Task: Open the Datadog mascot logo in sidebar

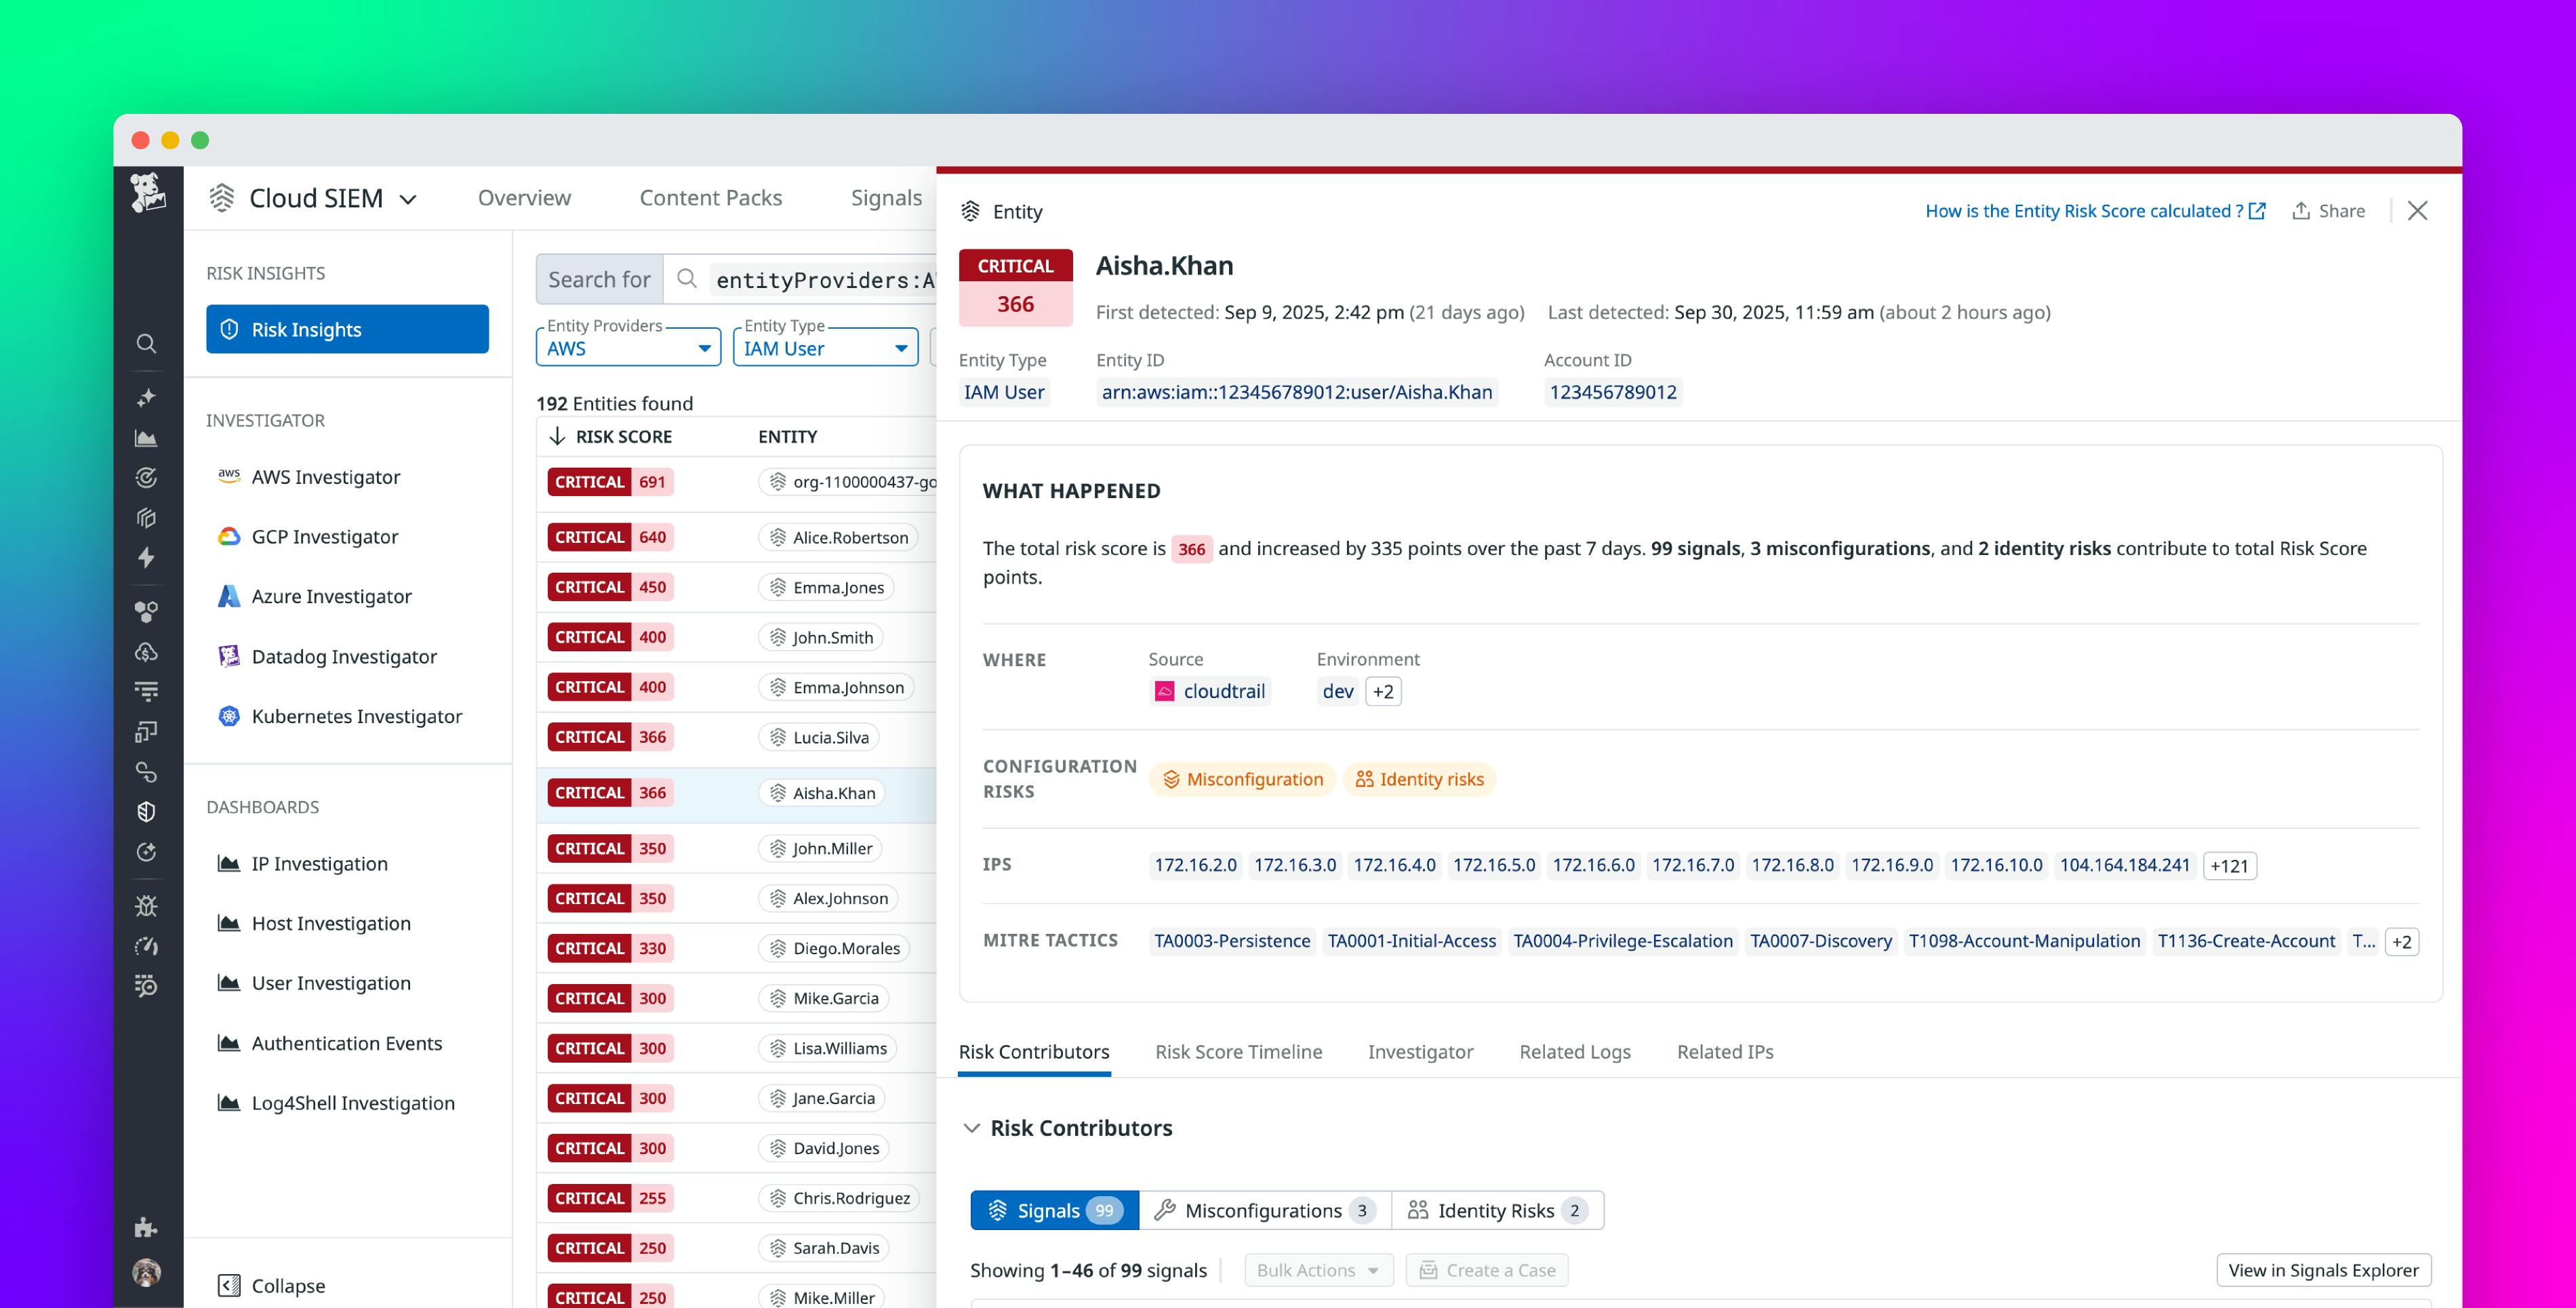Action: [x=148, y=194]
